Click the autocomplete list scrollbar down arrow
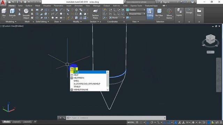This screenshot has width=223, height=125. [108, 90]
